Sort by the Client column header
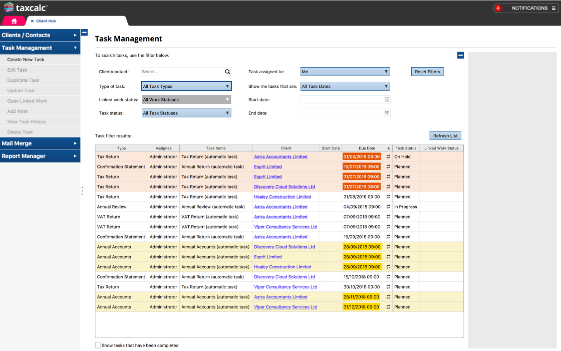This screenshot has width=561, height=351. coord(286,148)
